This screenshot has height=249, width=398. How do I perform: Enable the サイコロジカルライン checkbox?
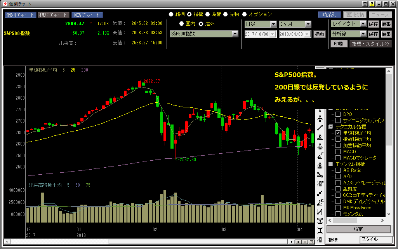(x=338, y=120)
